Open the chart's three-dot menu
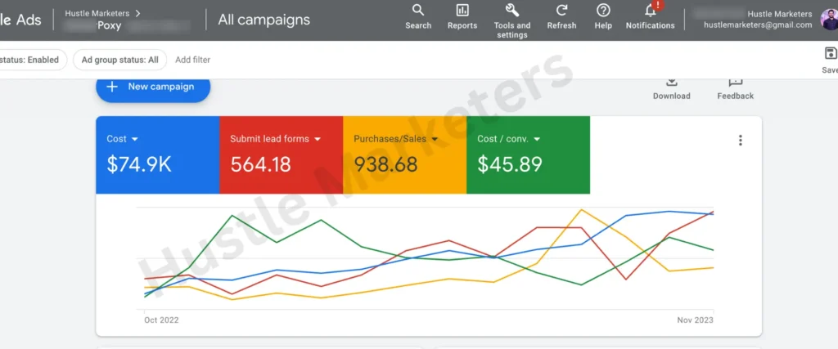Image resolution: width=838 pixels, height=349 pixels. pyautogui.click(x=741, y=141)
